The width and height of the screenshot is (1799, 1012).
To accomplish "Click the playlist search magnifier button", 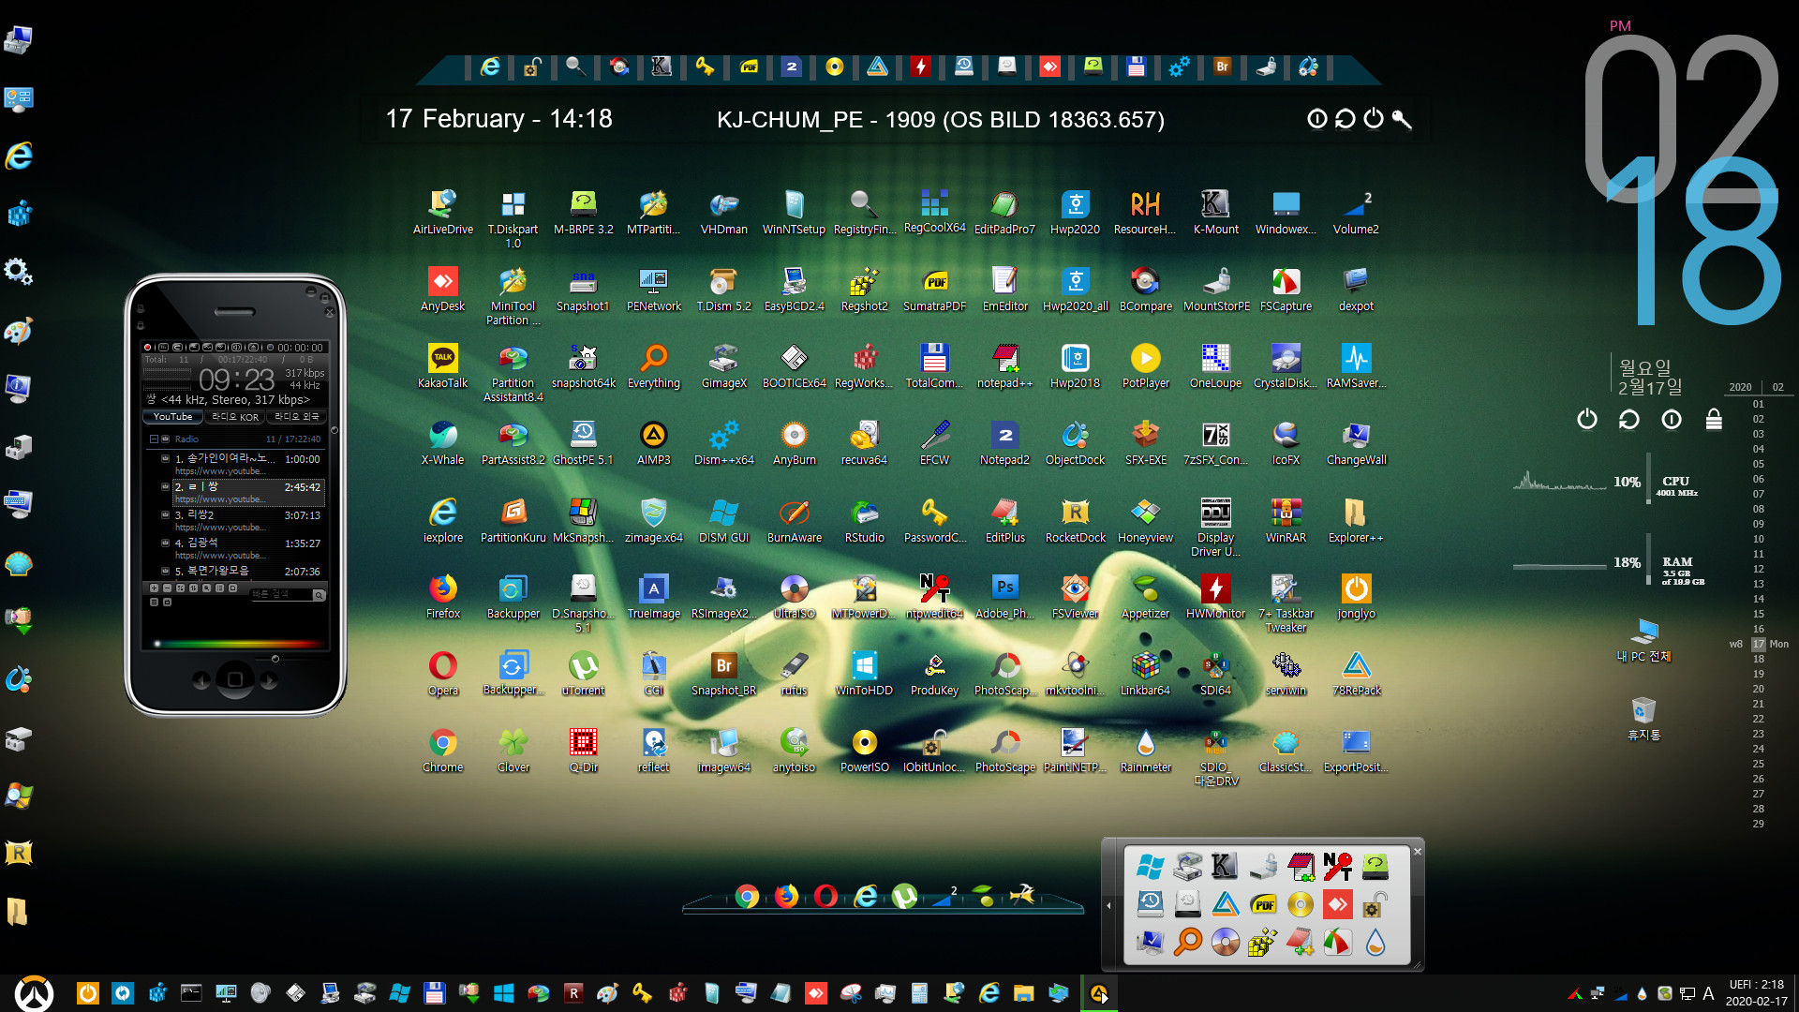I will pyautogui.click(x=319, y=594).
